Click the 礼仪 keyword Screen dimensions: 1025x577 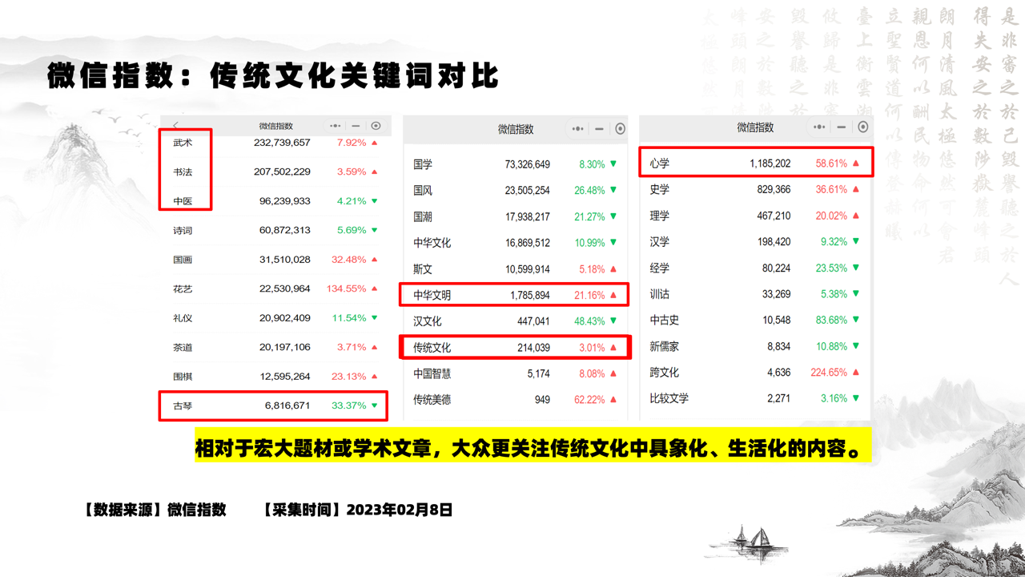tap(183, 318)
